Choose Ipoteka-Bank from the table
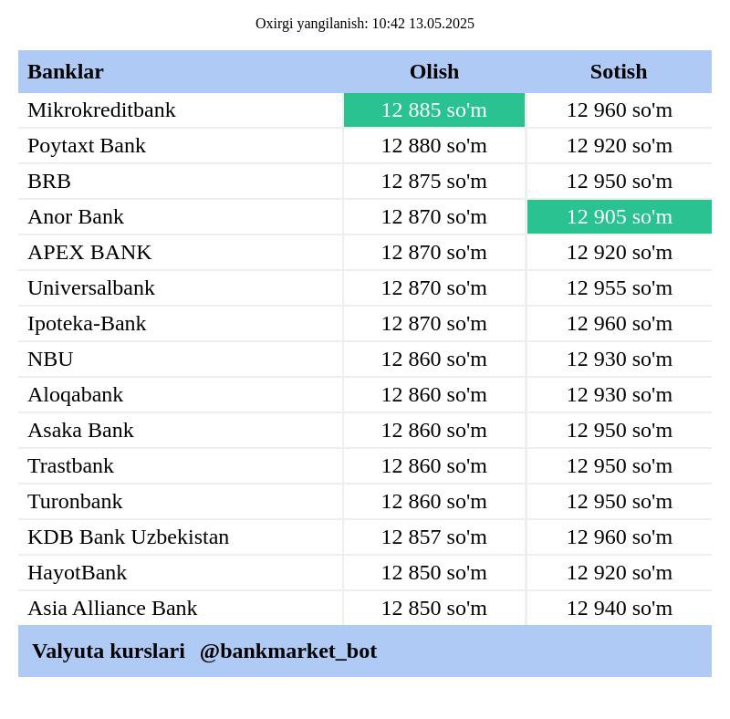This screenshot has width=730, height=719. coord(87,324)
